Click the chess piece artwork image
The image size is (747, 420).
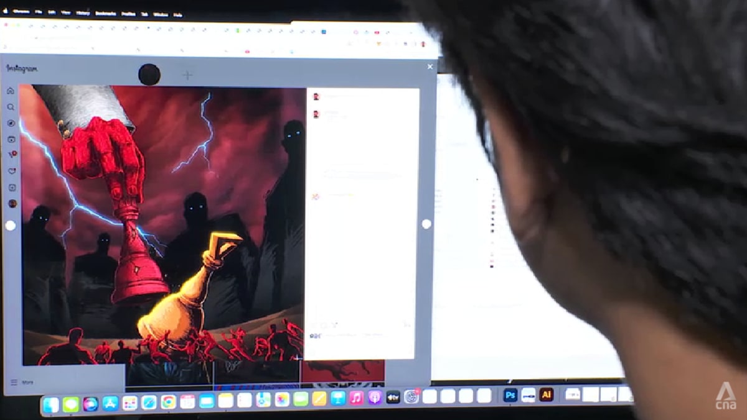pyautogui.click(x=162, y=224)
